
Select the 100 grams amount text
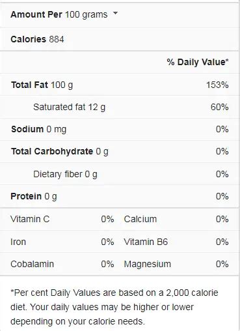point(86,14)
